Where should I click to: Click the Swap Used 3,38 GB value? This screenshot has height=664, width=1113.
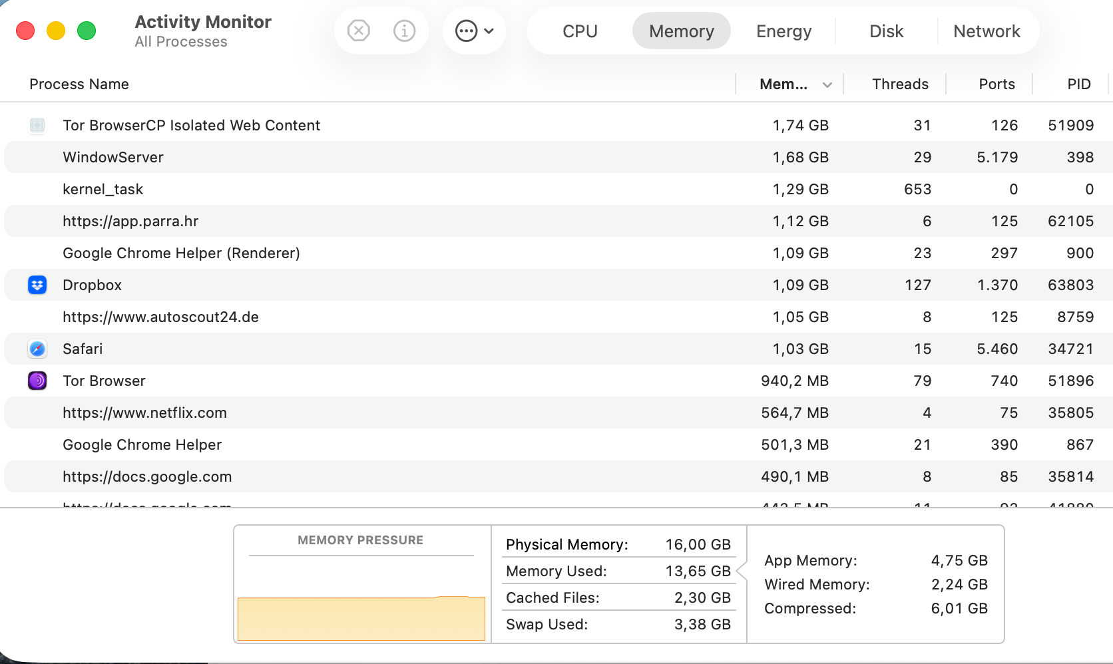click(x=702, y=625)
